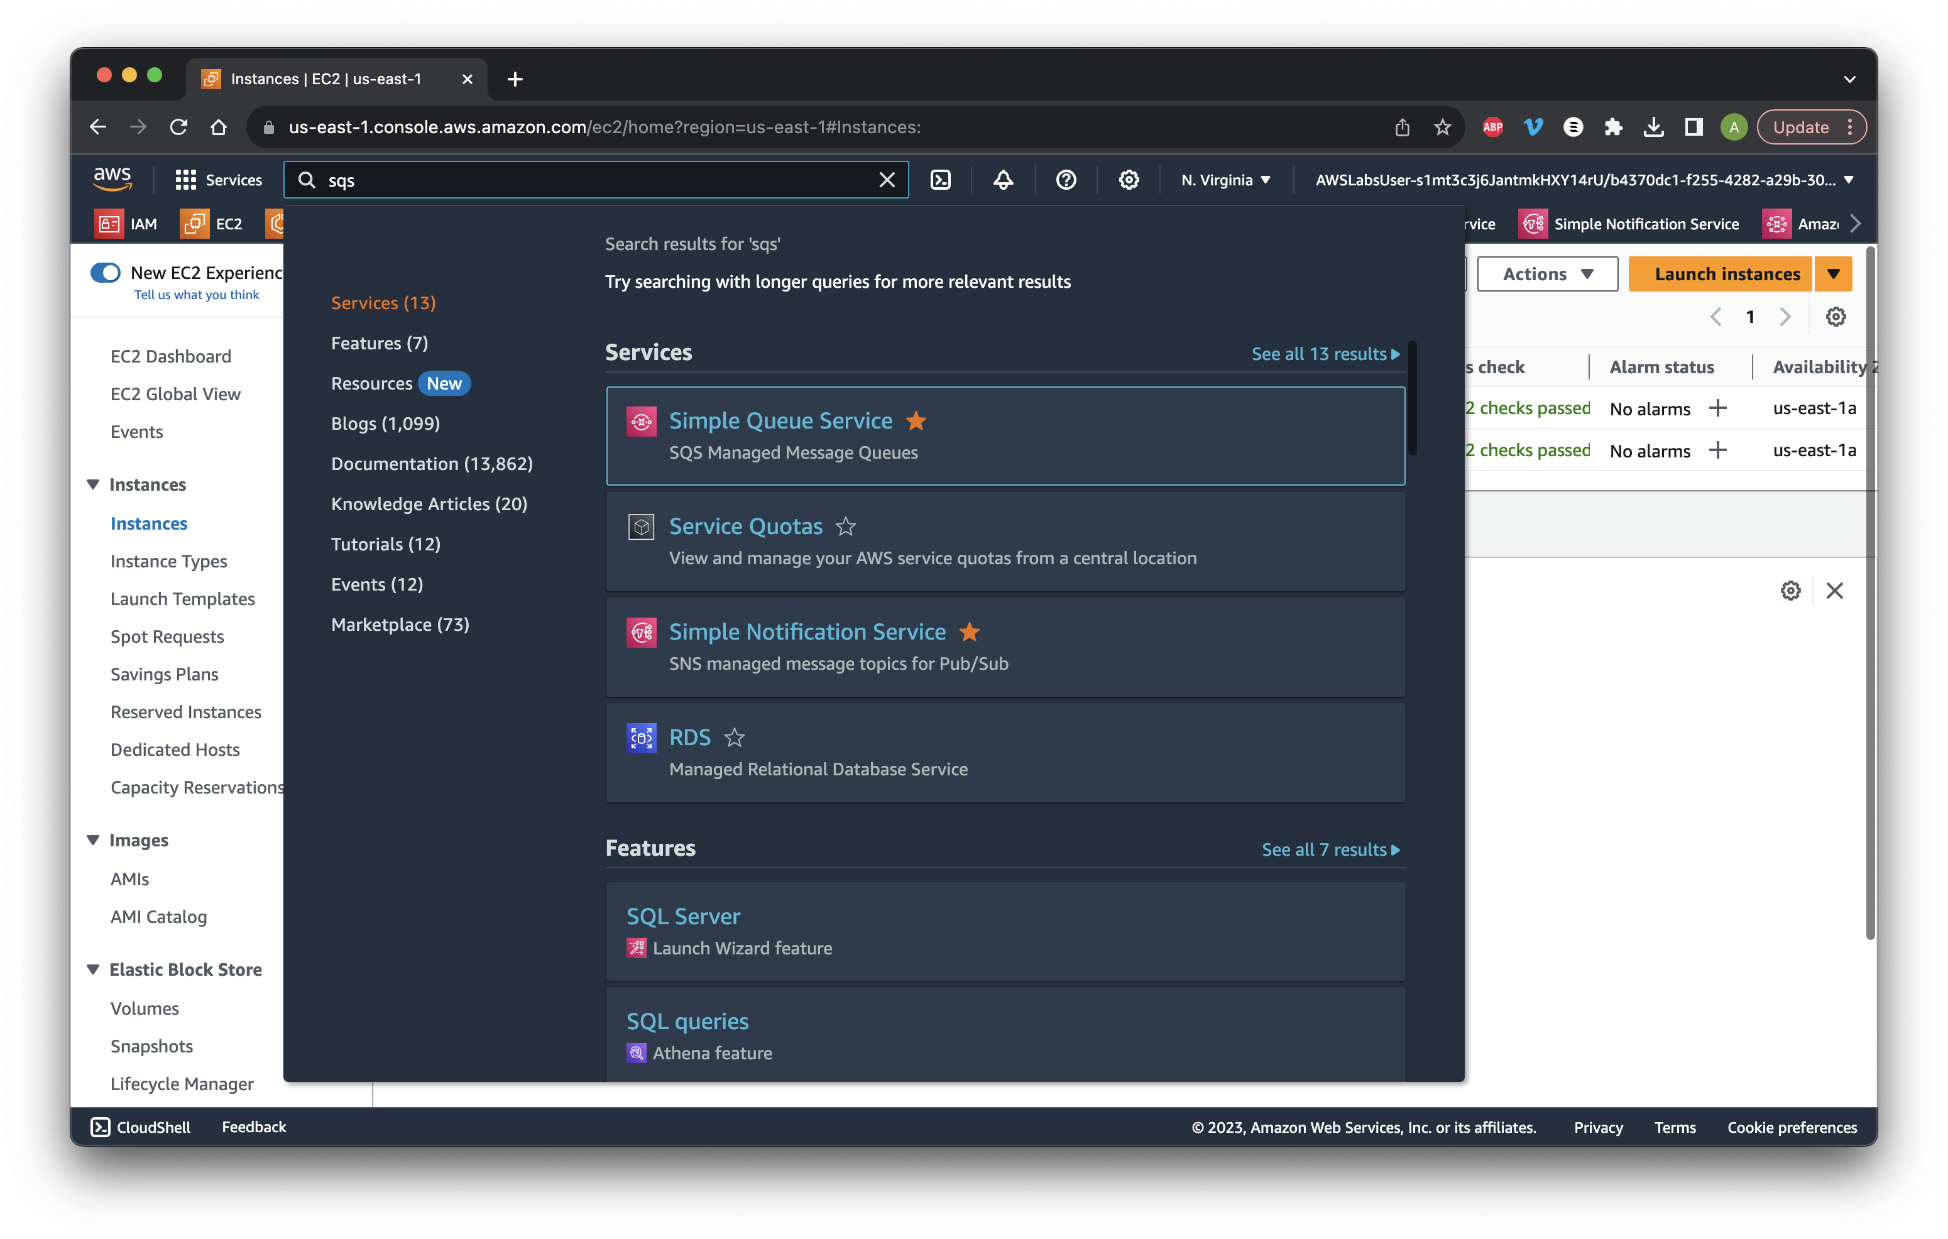This screenshot has height=1239, width=1948.
Task: Filter results by Knowledge Articles (20)
Action: point(429,503)
